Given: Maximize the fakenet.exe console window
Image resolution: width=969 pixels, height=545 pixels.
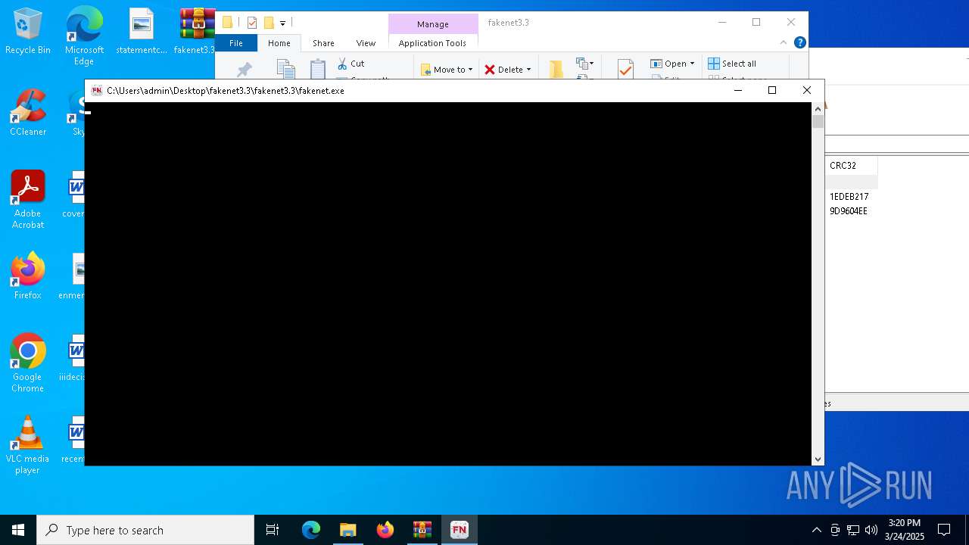Looking at the screenshot, I should (772, 91).
